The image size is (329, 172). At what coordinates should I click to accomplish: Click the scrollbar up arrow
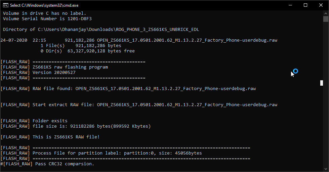pos(326,13)
